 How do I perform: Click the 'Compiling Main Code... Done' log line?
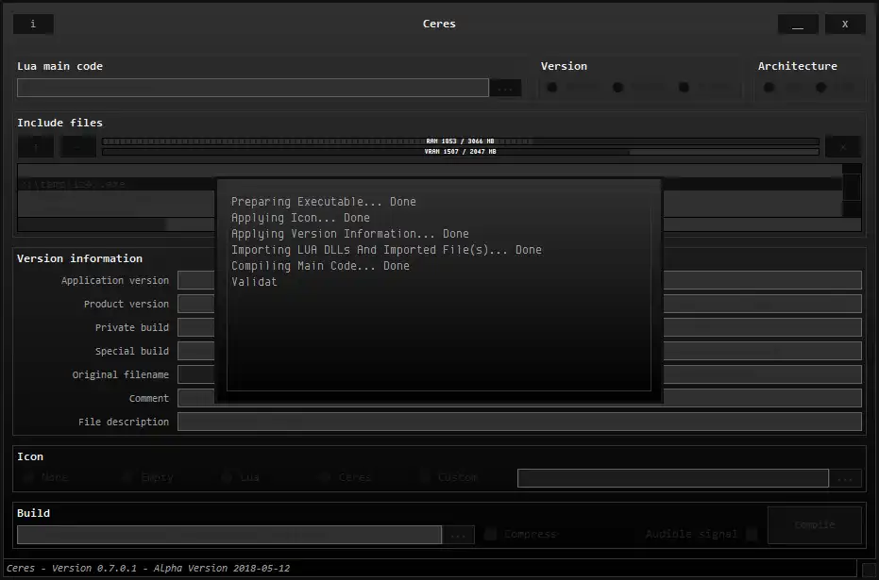320,266
